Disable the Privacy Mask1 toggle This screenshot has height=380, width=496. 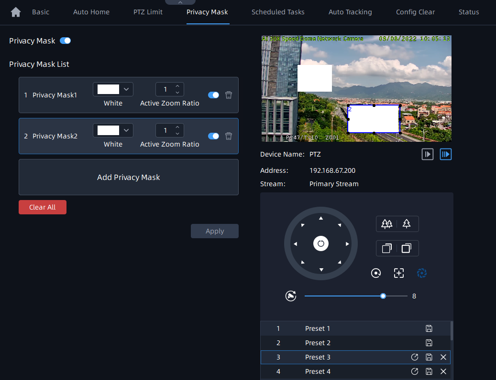pos(213,95)
